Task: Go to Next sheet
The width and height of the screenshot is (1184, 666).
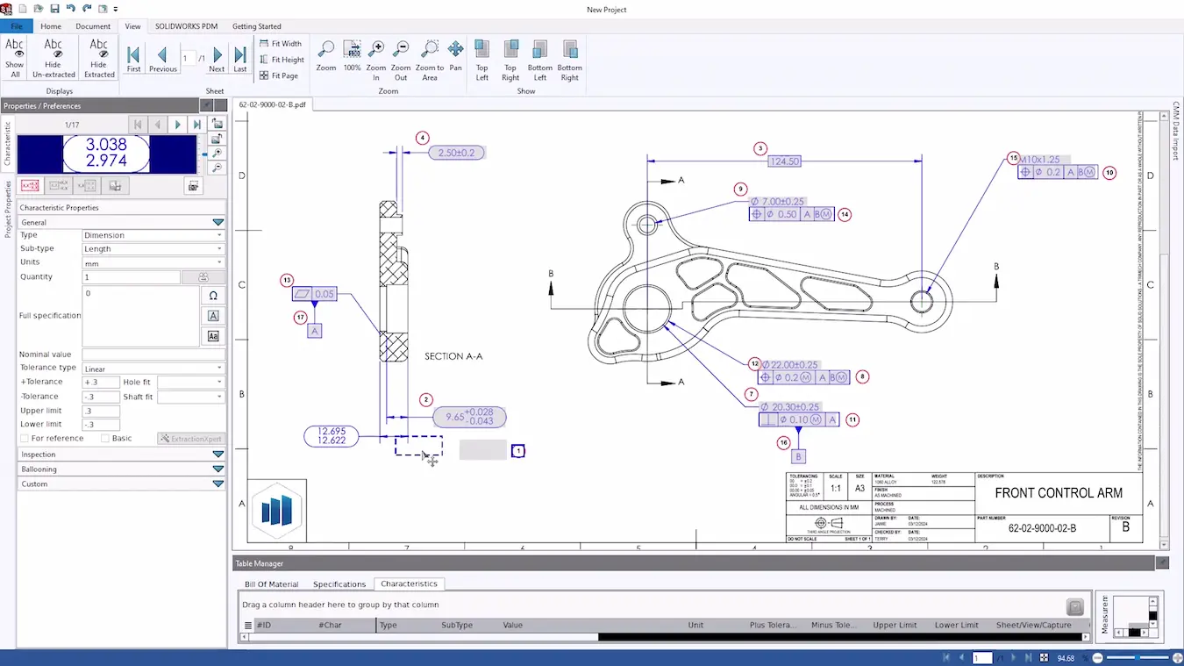Action: (217, 55)
